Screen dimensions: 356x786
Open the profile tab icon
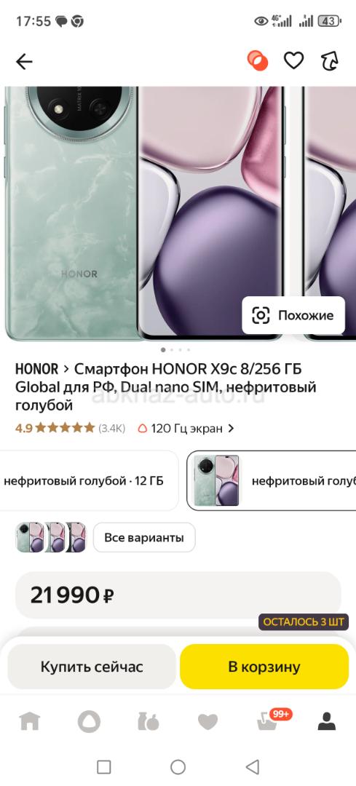pos(327,722)
